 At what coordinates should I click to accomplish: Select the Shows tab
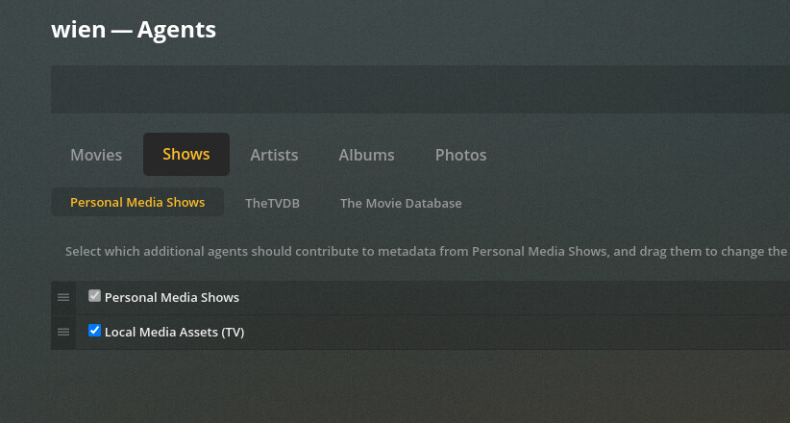[x=186, y=154]
